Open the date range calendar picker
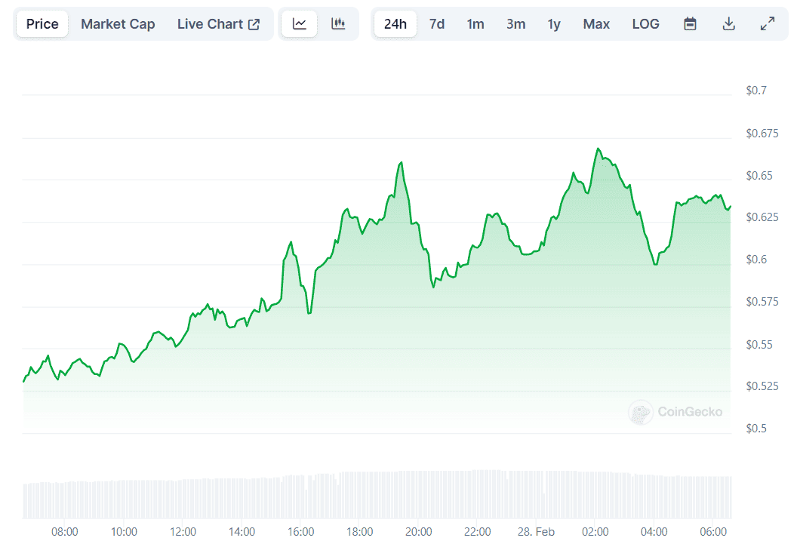Image resolution: width=797 pixels, height=541 pixels. pyautogui.click(x=690, y=23)
